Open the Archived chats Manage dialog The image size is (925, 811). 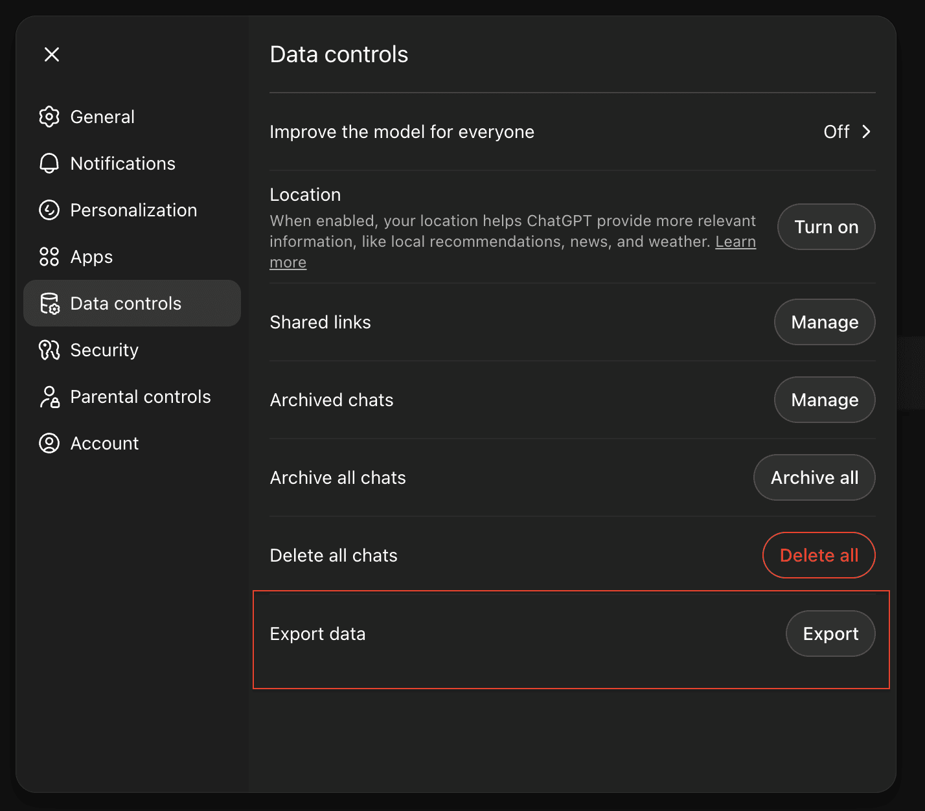824,400
